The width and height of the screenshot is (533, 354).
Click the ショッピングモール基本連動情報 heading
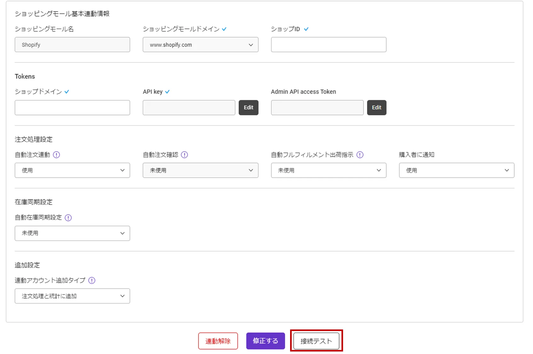[62, 14]
